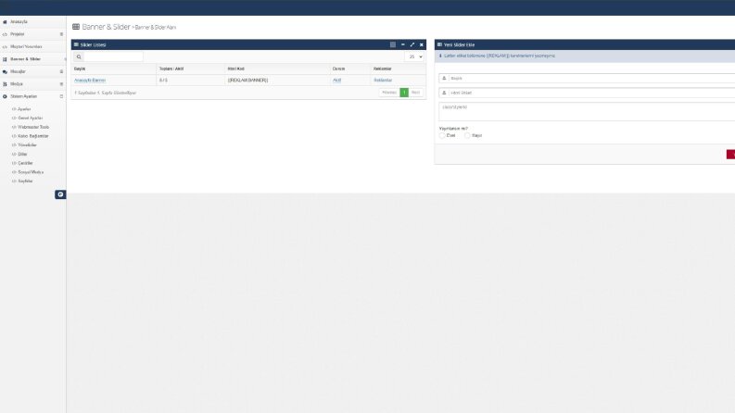Image resolution: width=735 pixels, height=413 pixels.
Task: Go to the Previous page
Action: point(389,93)
